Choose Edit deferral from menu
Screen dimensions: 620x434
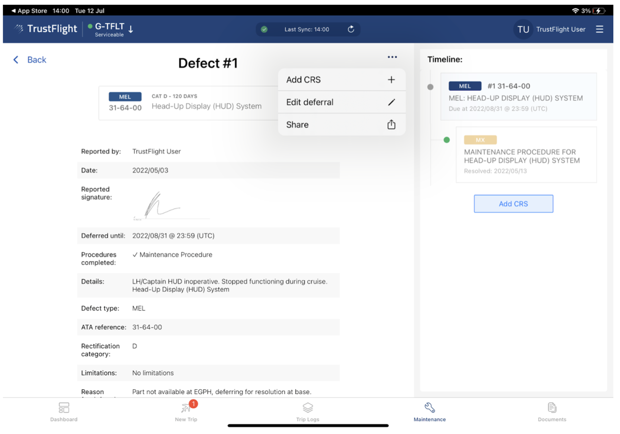point(341,102)
